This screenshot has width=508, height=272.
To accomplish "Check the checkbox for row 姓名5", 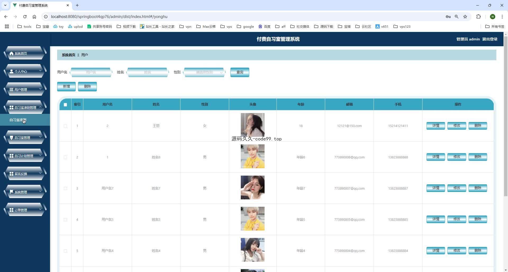I will 65,219.
